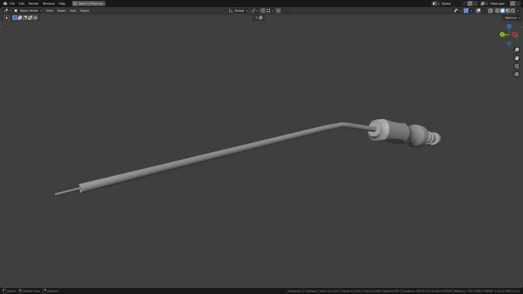The image size is (523, 294).
Task: Open the Object Mode dropdown
Action: [28, 11]
